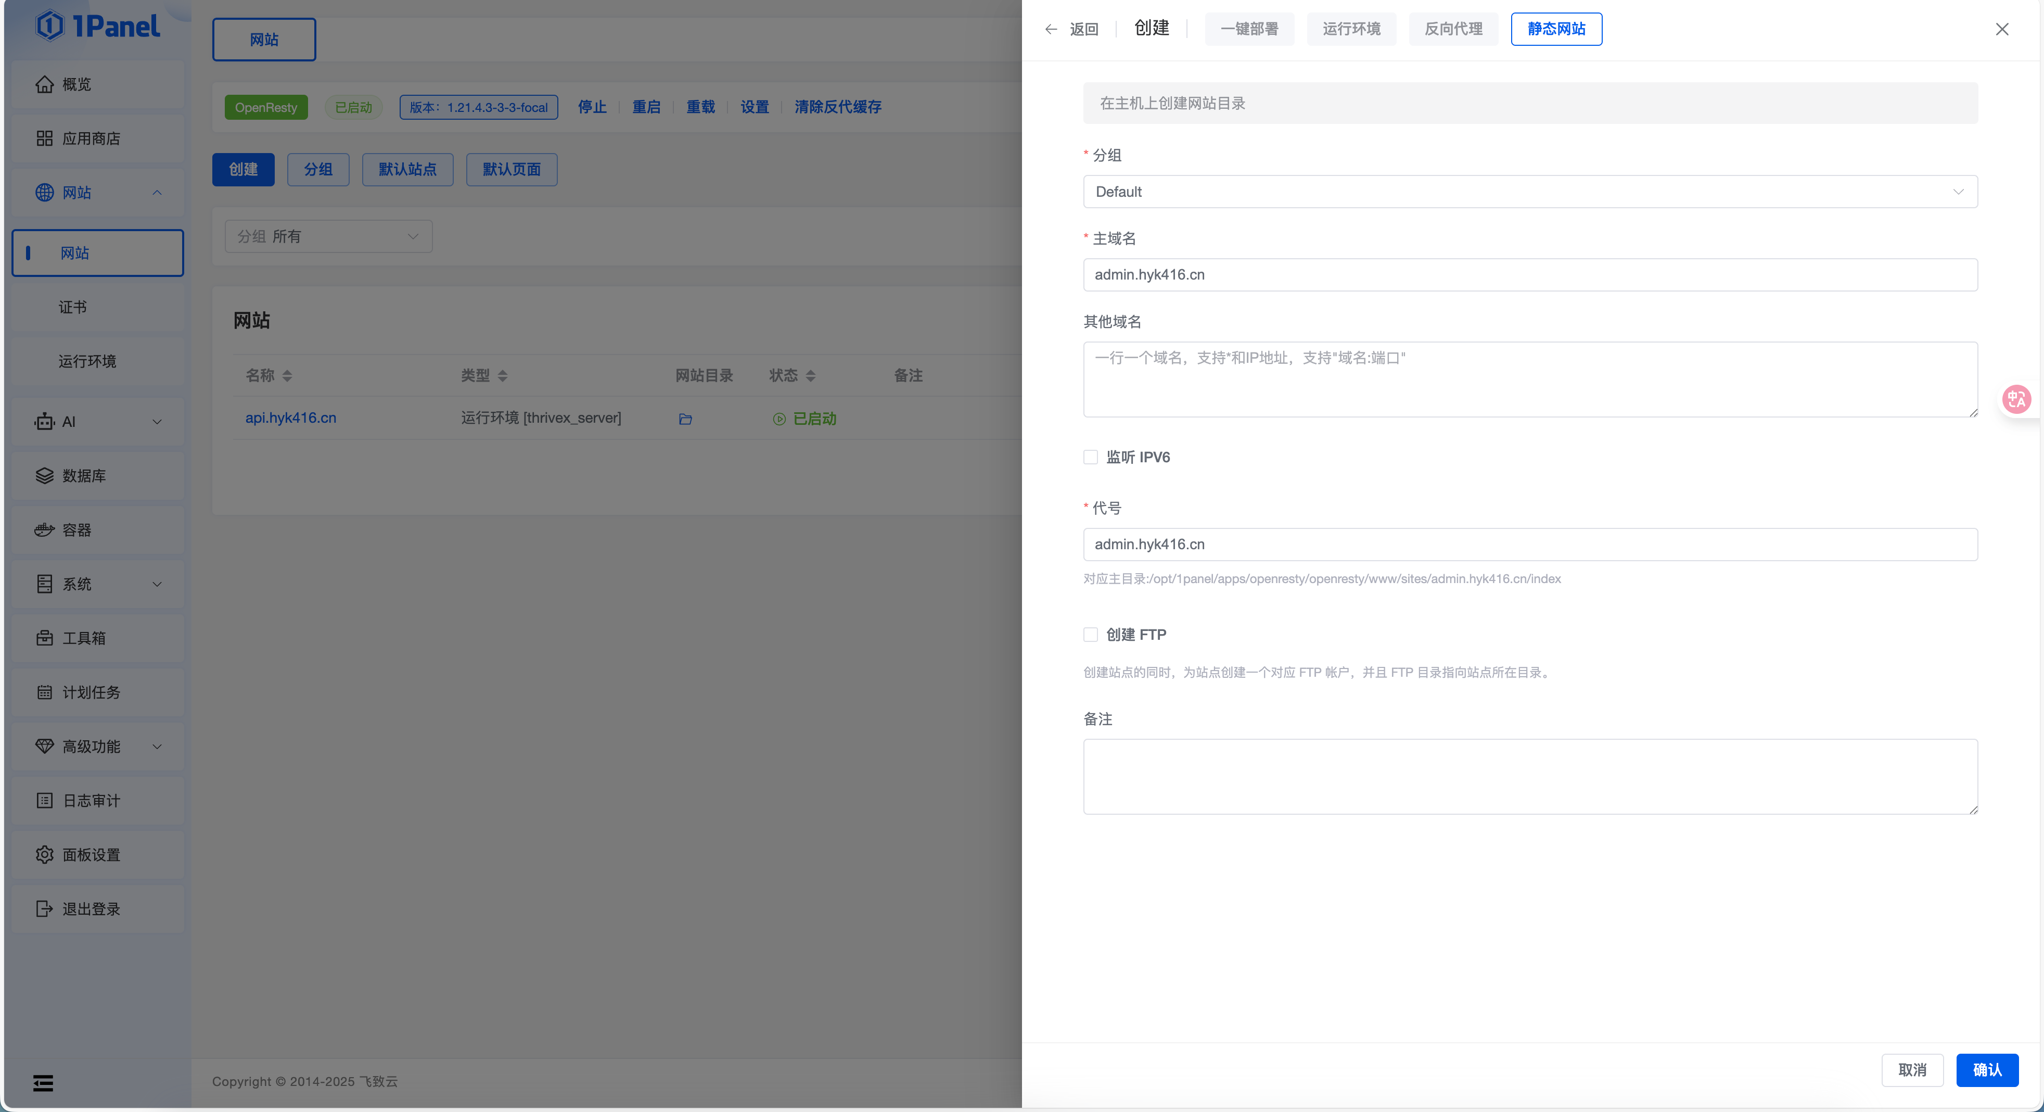The image size is (2044, 1112).
Task: Expand the 系统 sidebar menu chevron
Action: click(x=157, y=584)
